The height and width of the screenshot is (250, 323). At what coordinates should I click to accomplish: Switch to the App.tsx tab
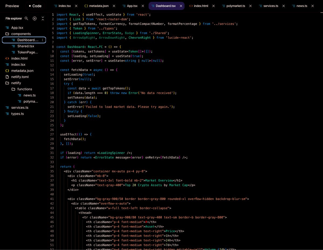(132, 6)
